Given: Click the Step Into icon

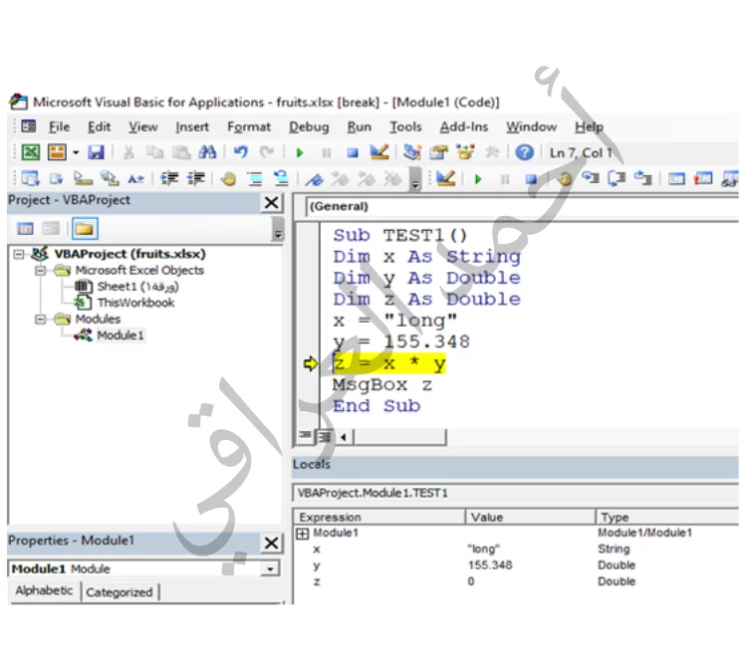Looking at the screenshot, I should click(591, 179).
